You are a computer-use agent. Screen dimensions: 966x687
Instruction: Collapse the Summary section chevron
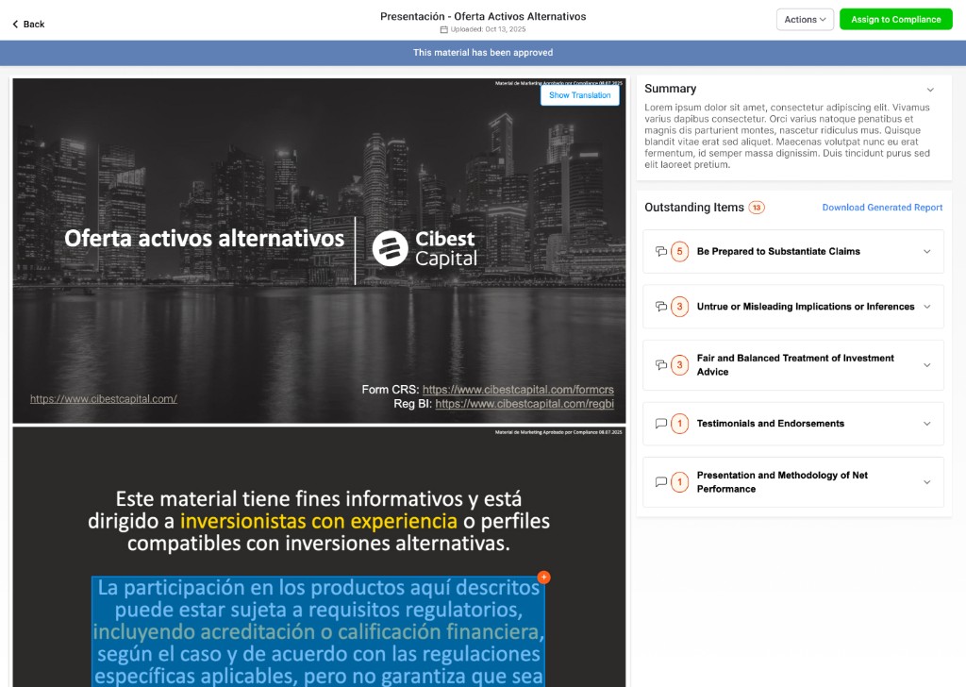pos(930,90)
